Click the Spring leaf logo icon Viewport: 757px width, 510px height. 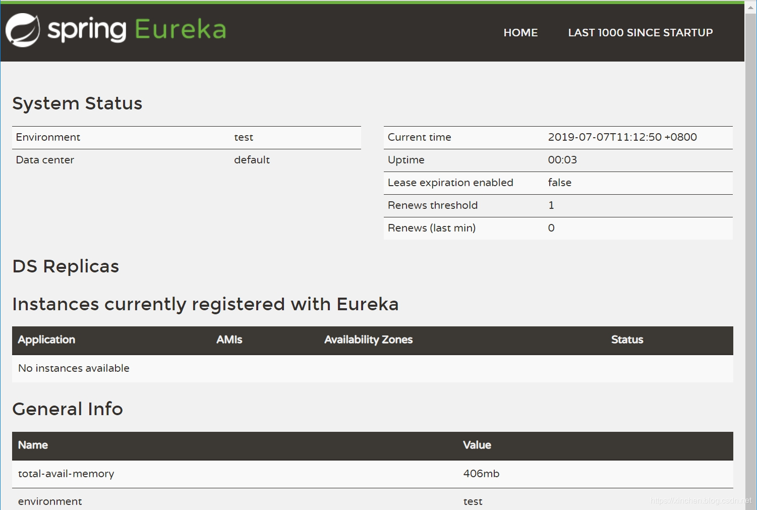[23, 30]
